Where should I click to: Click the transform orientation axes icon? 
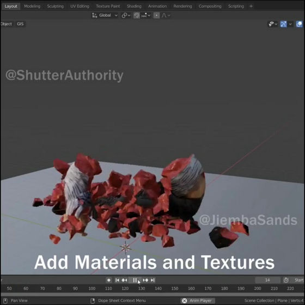click(95, 15)
